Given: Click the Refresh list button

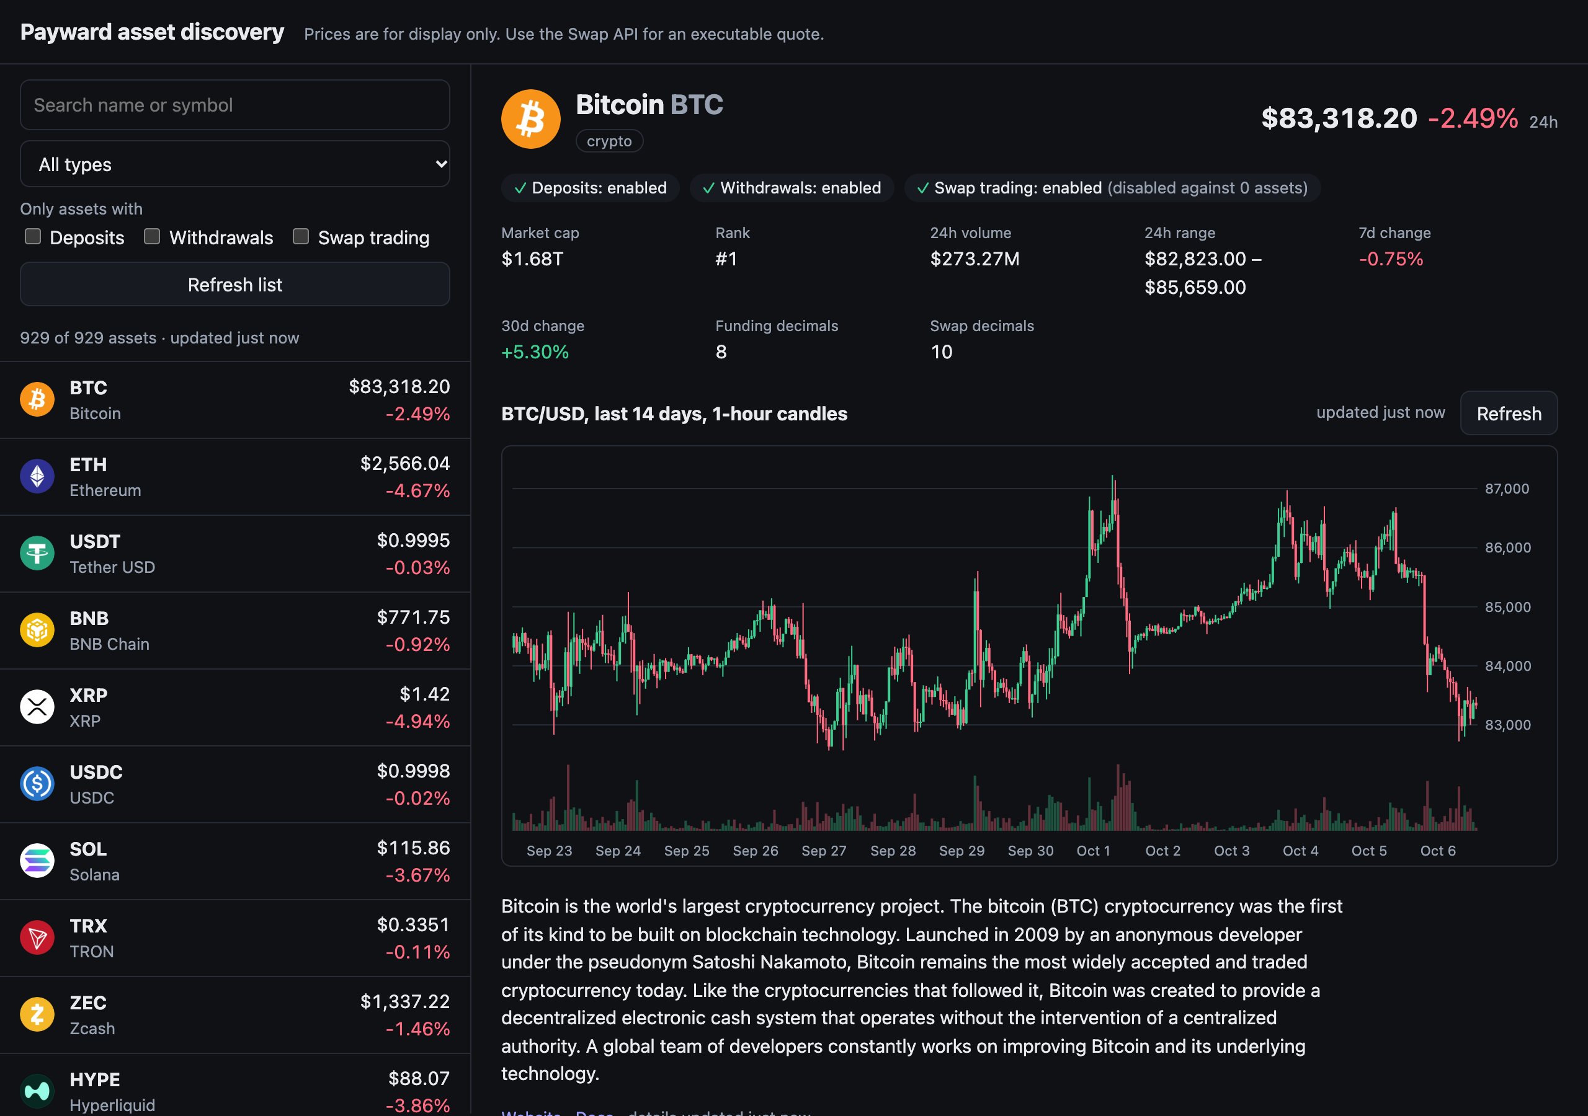Looking at the screenshot, I should (x=235, y=284).
